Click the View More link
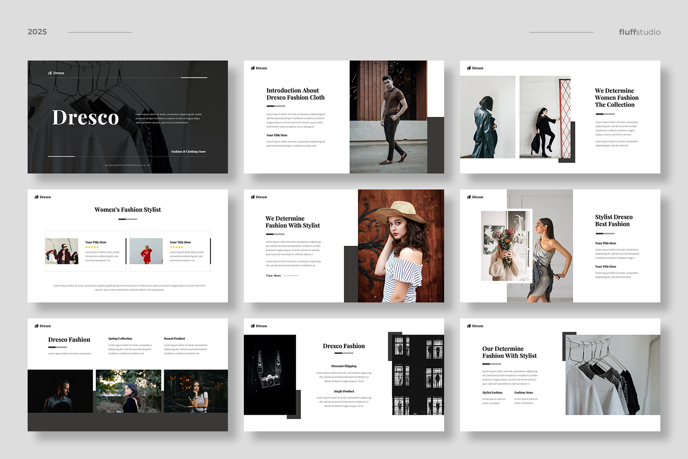The height and width of the screenshot is (459, 688). 273,275
